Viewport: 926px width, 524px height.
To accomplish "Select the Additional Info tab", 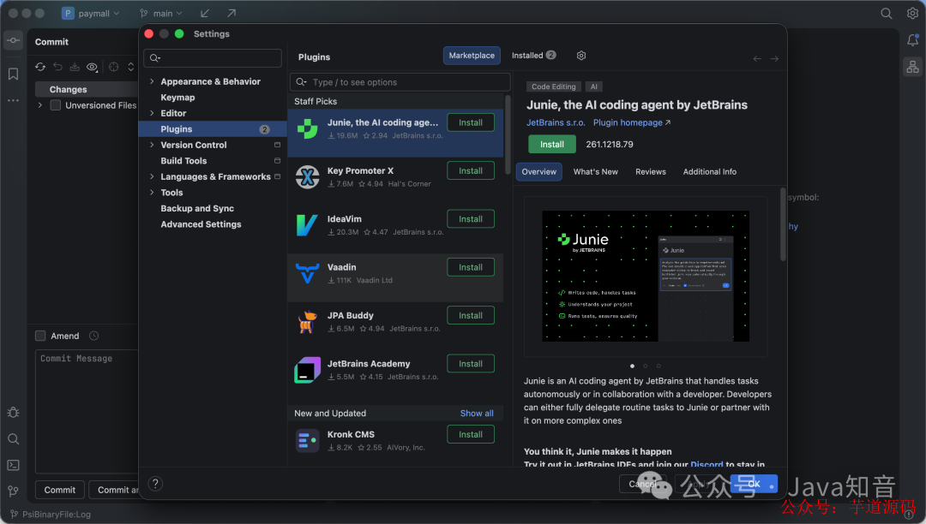I will pyautogui.click(x=709, y=171).
